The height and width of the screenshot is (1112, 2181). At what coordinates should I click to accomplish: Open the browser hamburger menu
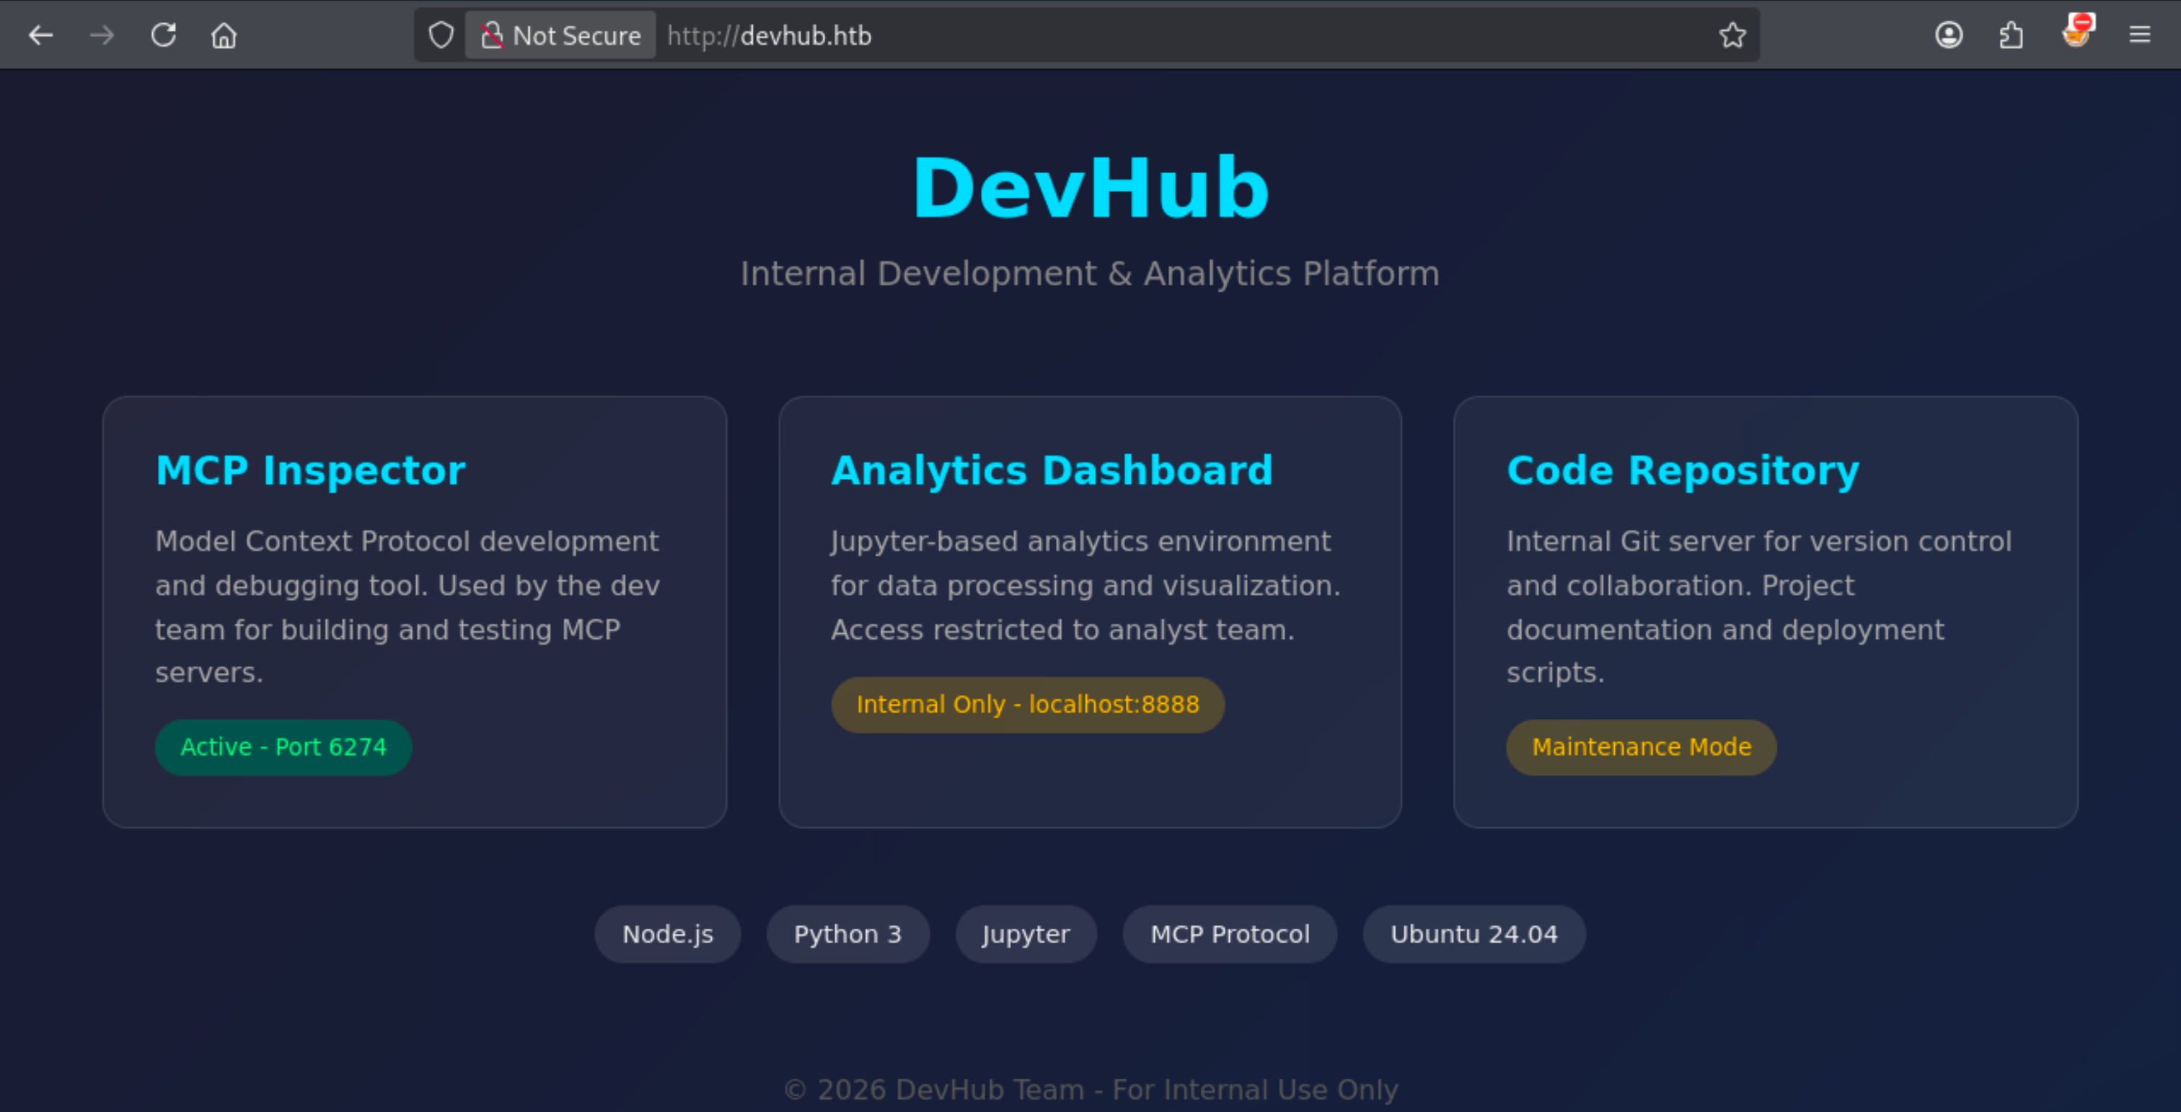click(x=2139, y=35)
